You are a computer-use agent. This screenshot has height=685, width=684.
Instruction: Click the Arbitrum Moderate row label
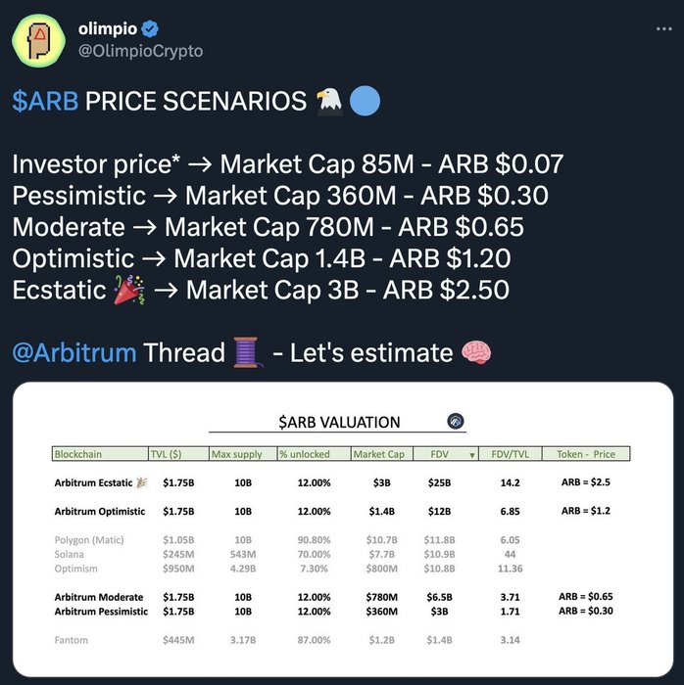coord(99,597)
